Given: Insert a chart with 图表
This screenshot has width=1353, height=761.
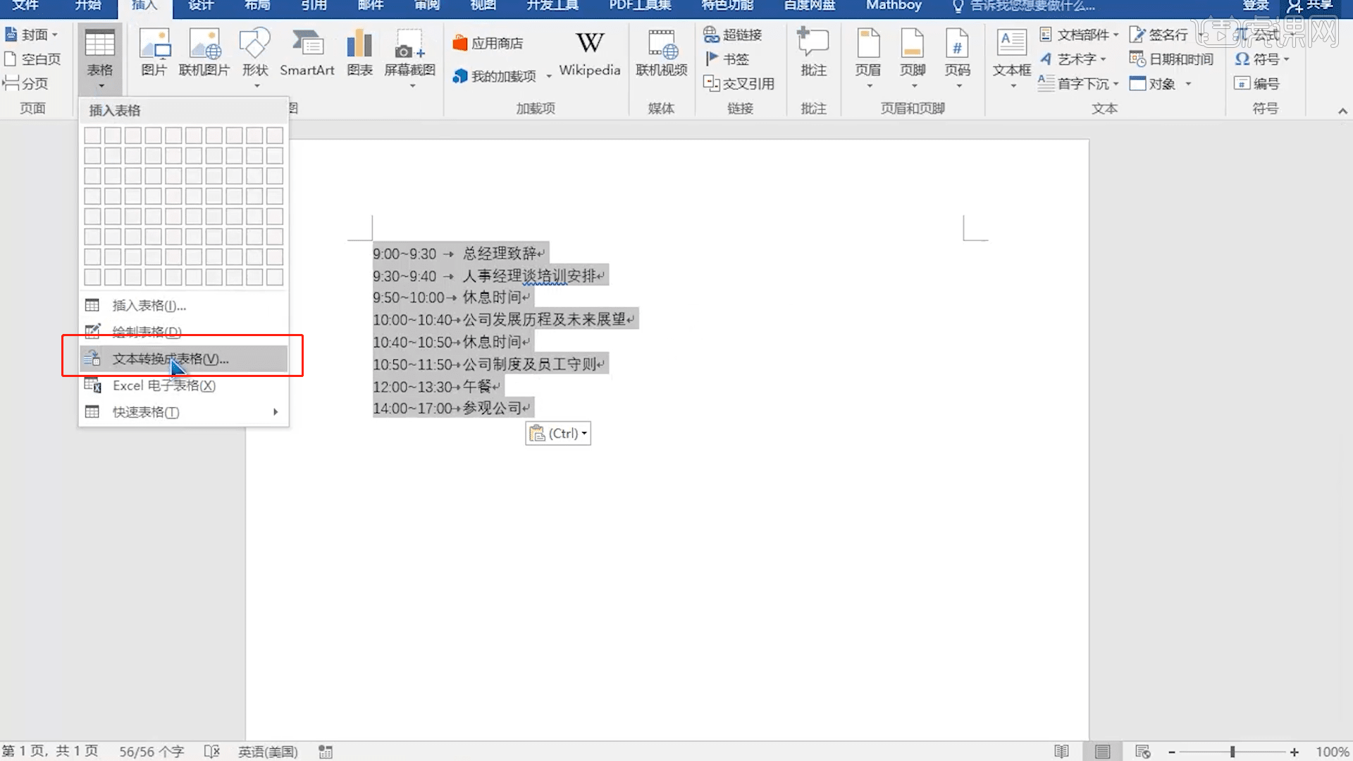Looking at the screenshot, I should (x=359, y=53).
